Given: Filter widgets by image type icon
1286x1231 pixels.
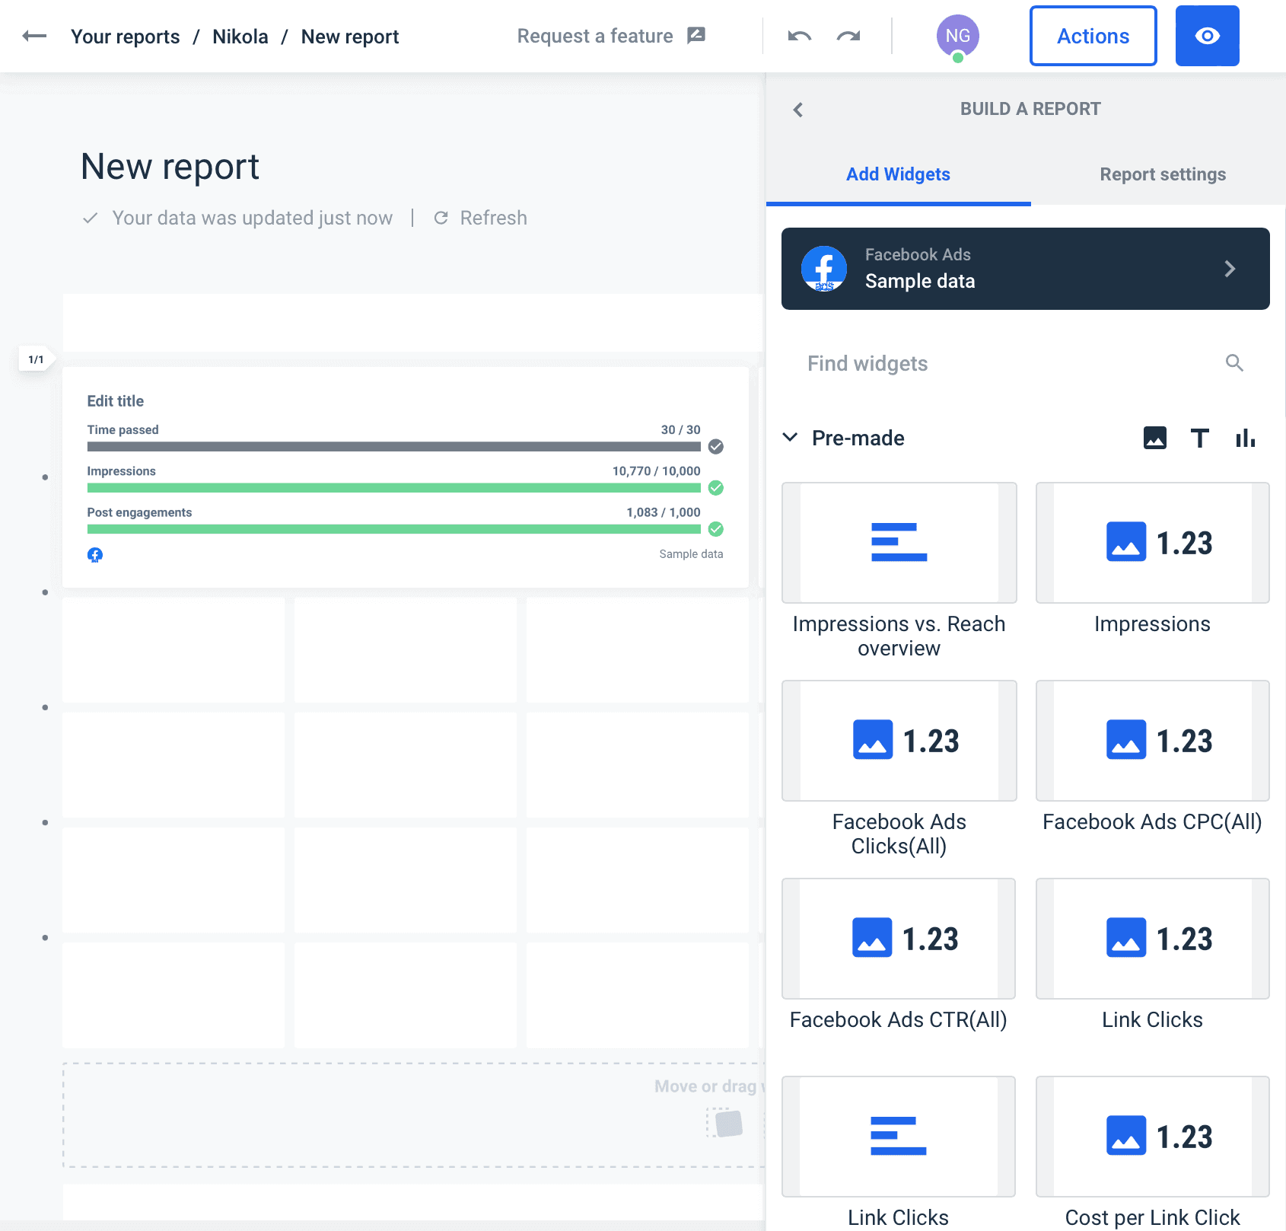Looking at the screenshot, I should 1154,438.
